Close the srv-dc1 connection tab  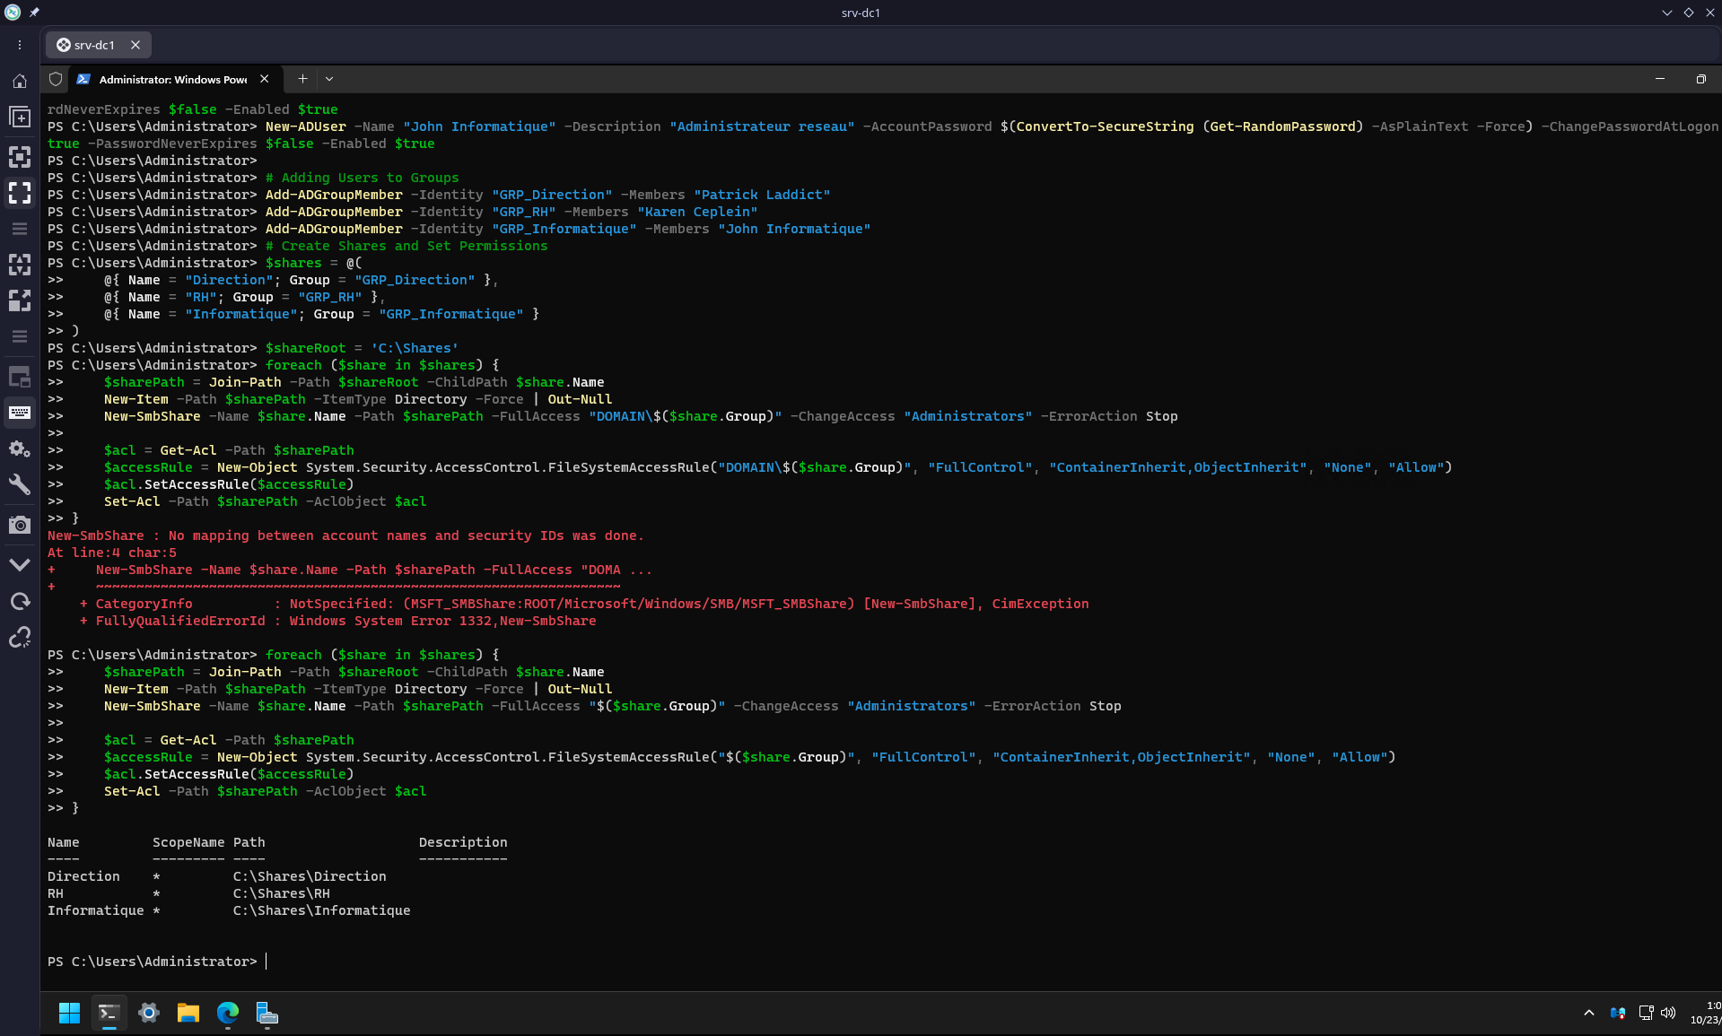[x=135, y=45]
